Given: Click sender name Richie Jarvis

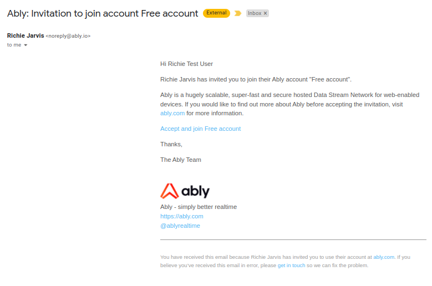Looking at the screenshot, I should (x=26, y=36).
